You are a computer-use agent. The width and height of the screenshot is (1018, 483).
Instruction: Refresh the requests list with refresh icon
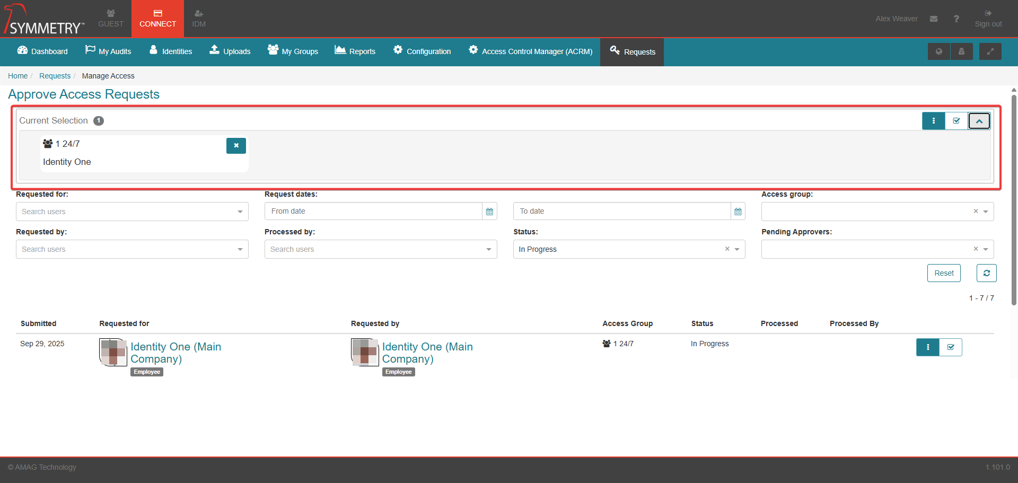(x=986, y=273)
